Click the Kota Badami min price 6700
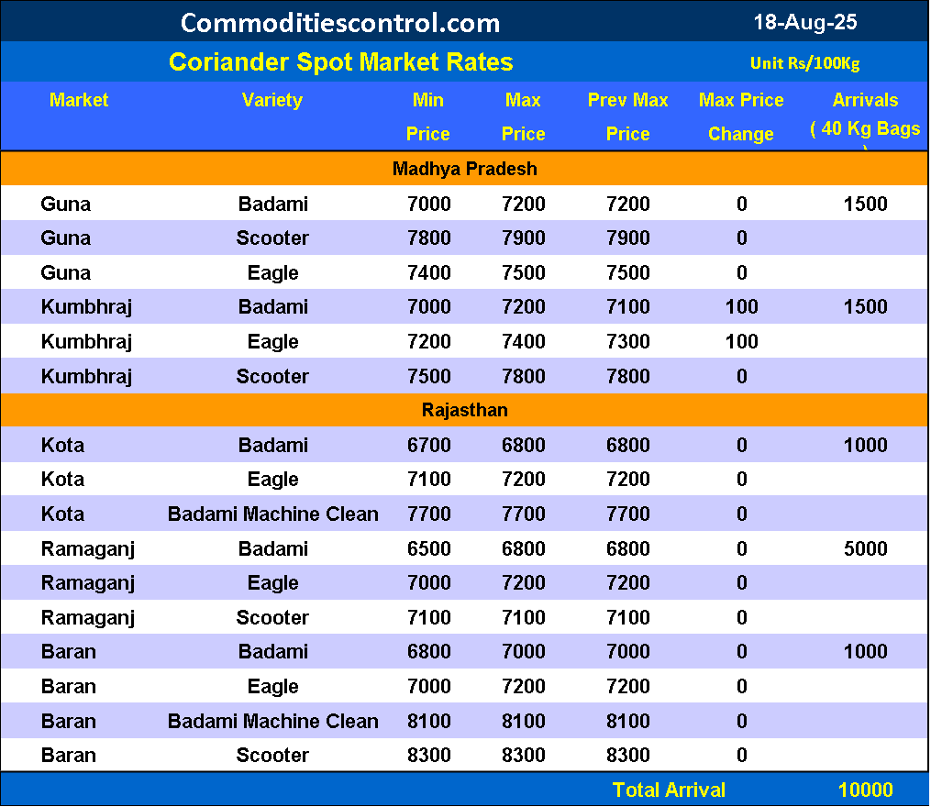Image resolution: width=931 pixels, height=807 pixels. click(x=428, y=446)
